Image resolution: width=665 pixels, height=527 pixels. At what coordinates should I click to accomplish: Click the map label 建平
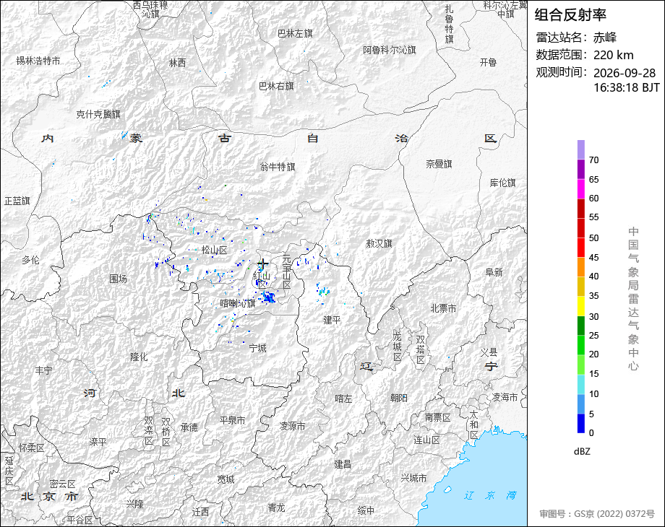pos(332,321)
